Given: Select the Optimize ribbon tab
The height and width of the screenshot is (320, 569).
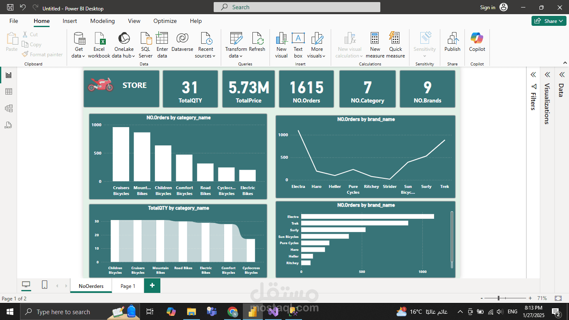Looking at the screenshot, I should click(165, 21).
